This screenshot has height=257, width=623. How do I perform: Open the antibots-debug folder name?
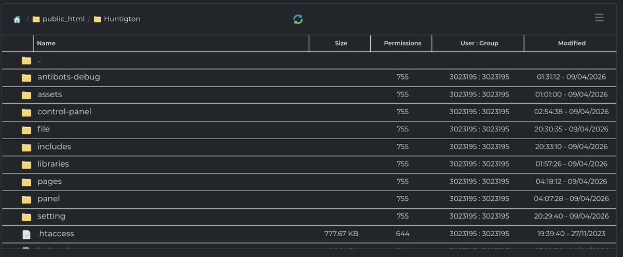[x=69, y=77]
